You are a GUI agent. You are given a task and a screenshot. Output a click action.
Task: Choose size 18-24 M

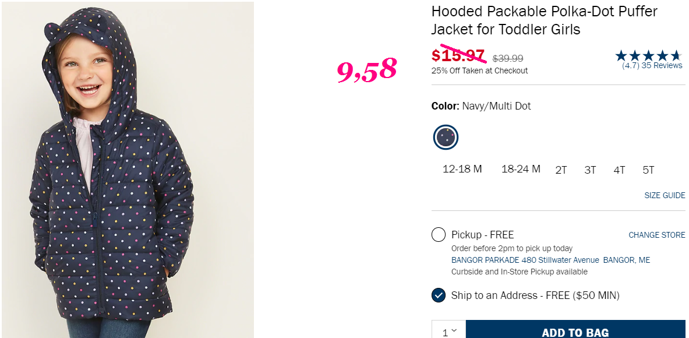(x=521, y=169)
